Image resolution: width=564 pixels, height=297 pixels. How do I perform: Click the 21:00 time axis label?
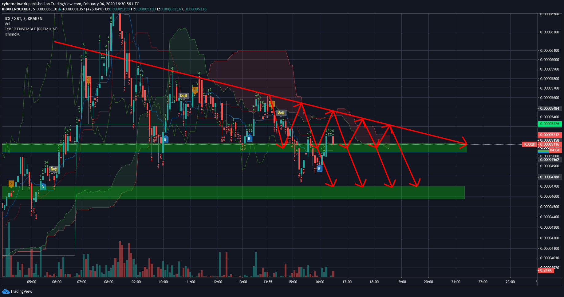(x=456, y=282)
